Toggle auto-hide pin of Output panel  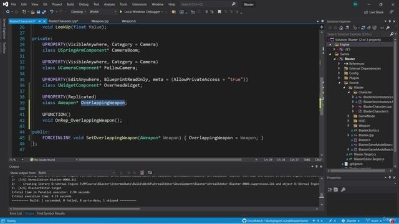[317, 167]
